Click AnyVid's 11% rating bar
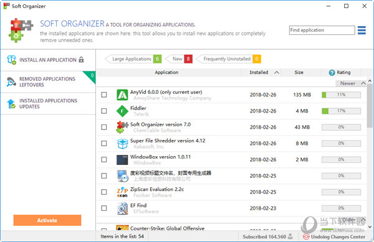The width and height of the screenshot is (374, 242). (341, 95)
